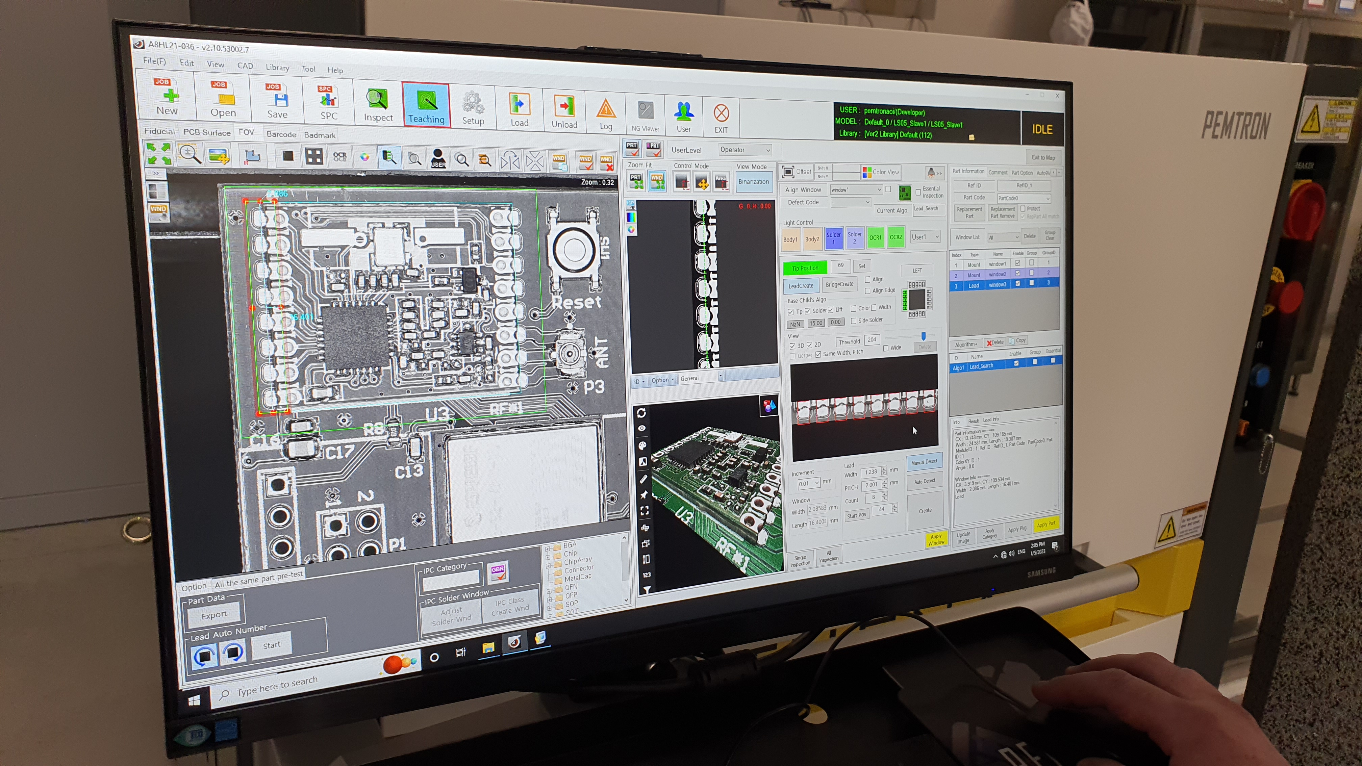The image size is (1362, 766).
Task: Click the GBR icon in IPC Category
Action: point(498,571)
